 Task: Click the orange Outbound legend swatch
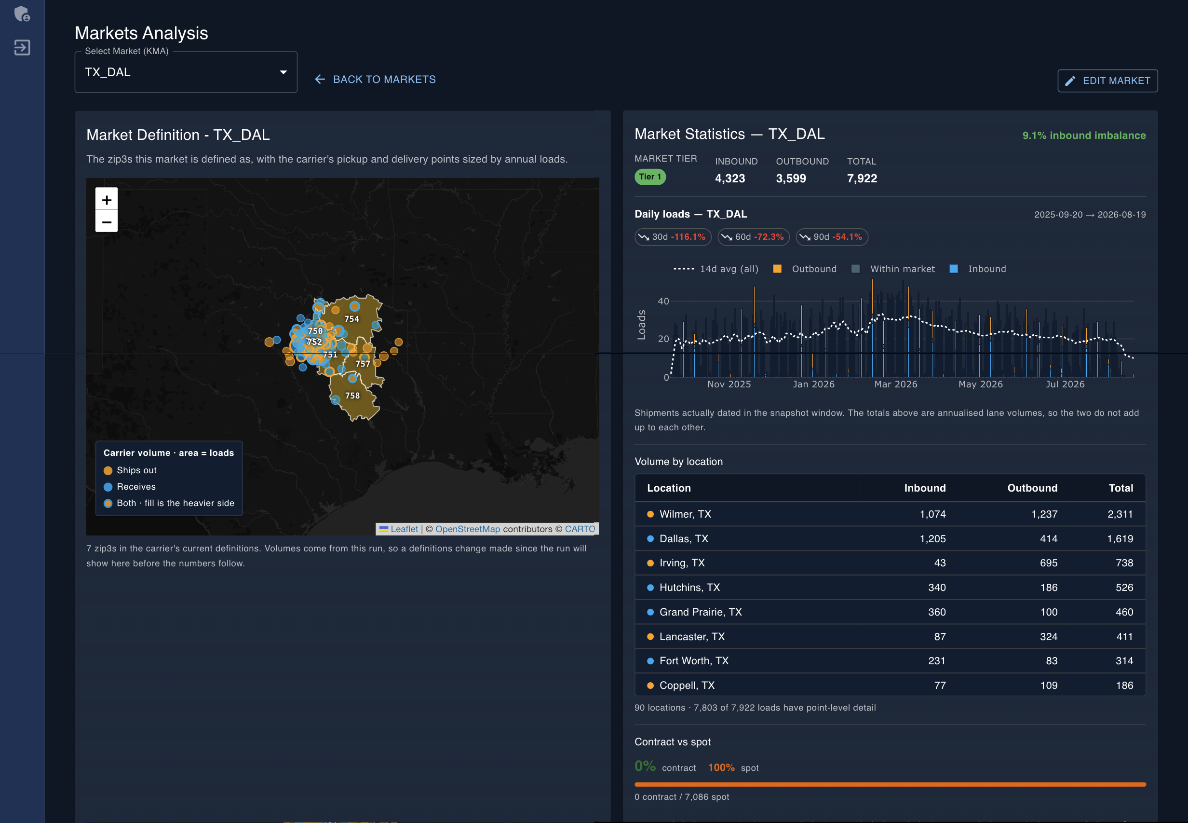click(778, 269)
